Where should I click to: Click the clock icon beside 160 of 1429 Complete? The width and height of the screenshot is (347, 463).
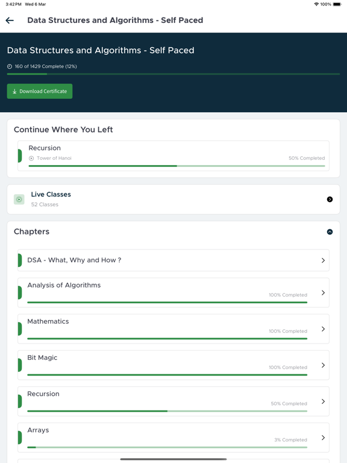[10, 66]
